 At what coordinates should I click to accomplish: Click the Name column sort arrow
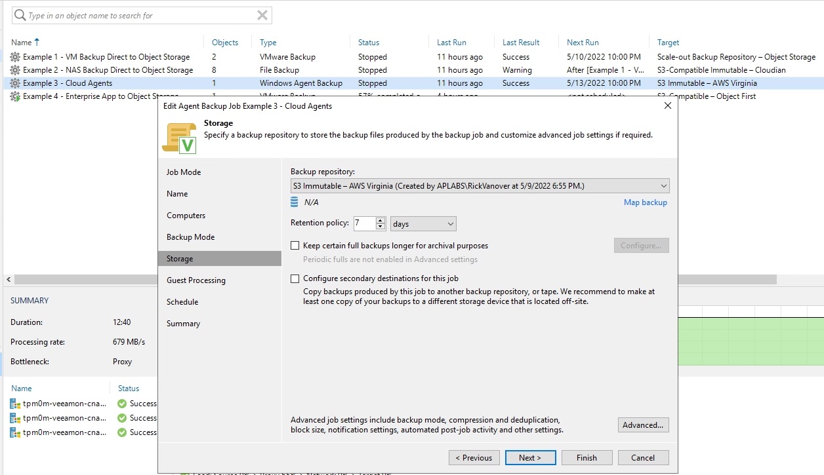coord(37,42)
